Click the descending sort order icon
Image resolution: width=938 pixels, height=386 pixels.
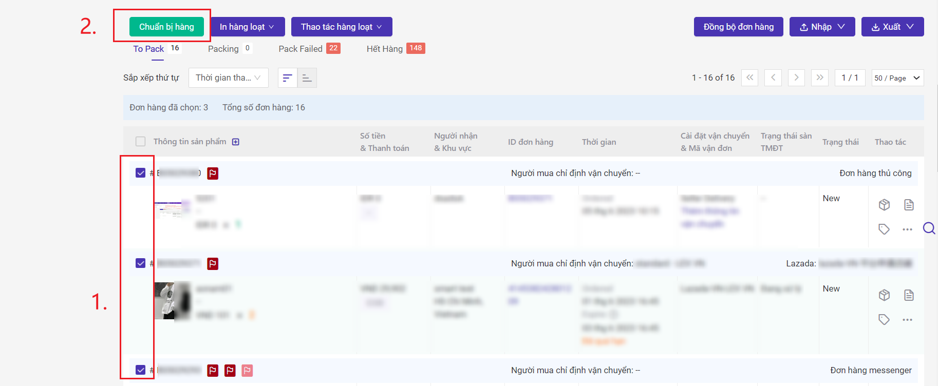(x=288, y=78)
